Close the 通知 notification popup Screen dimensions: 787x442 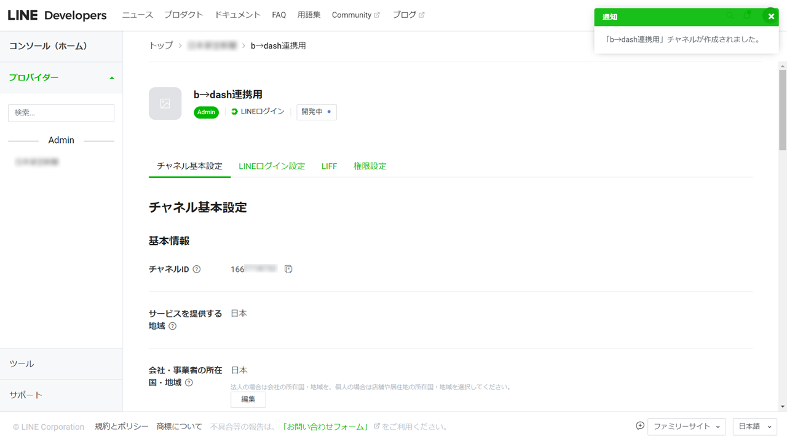point(771,17)
